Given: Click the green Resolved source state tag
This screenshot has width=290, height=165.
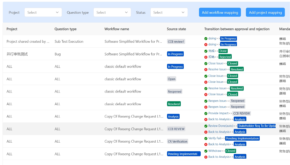Looking at the screenshot, I should tap(174, 104).
